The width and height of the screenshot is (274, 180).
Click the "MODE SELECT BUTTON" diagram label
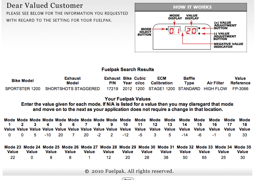coord(144,32)
